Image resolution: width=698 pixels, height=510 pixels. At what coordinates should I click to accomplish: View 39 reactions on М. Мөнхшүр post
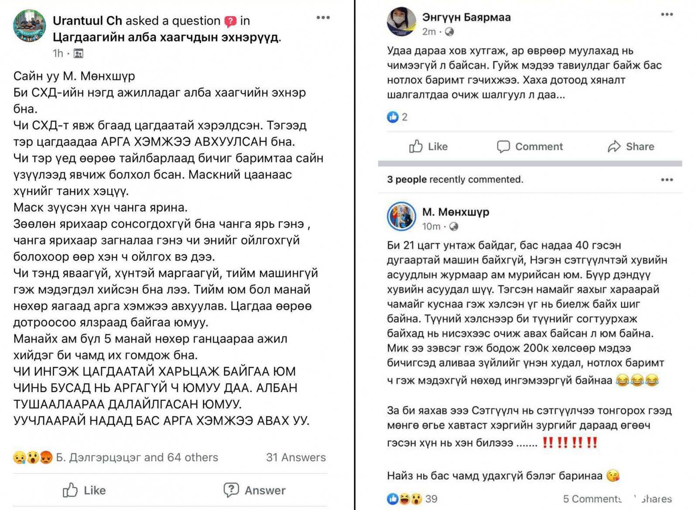coord(412,499)
